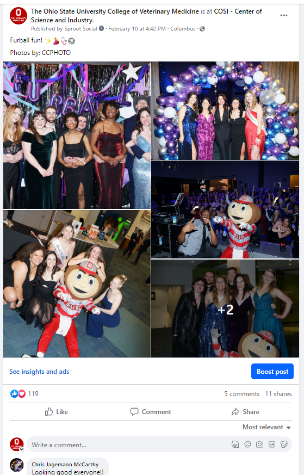The width and height of the screenshot is (304, 475).
Task: View the 11 shares list
Action: click(x=278, y=394)
